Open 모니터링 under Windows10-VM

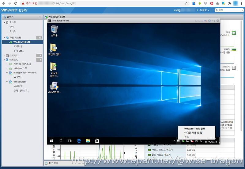pos(18,46)
